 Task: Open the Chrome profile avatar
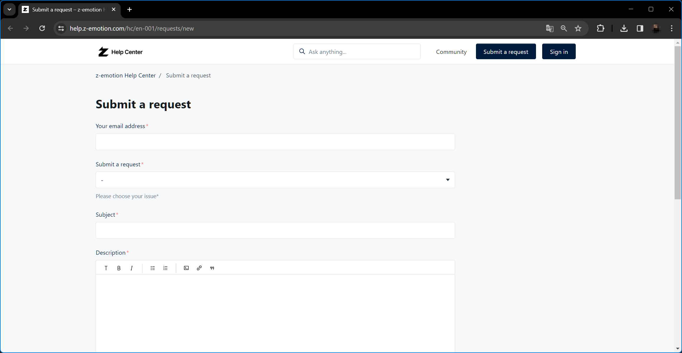point(656,28)
